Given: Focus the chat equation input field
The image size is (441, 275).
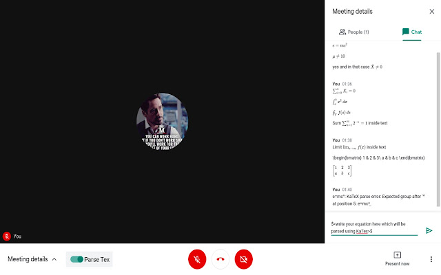Looking at the screenshot, I should 374,228.
